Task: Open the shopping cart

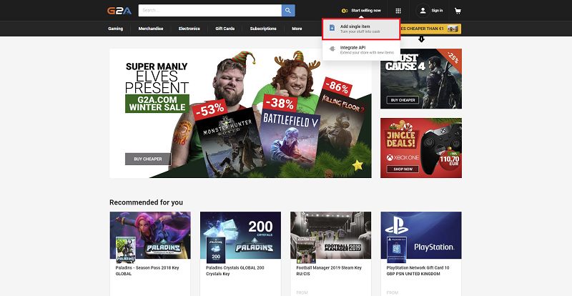Action: point(458,11)
